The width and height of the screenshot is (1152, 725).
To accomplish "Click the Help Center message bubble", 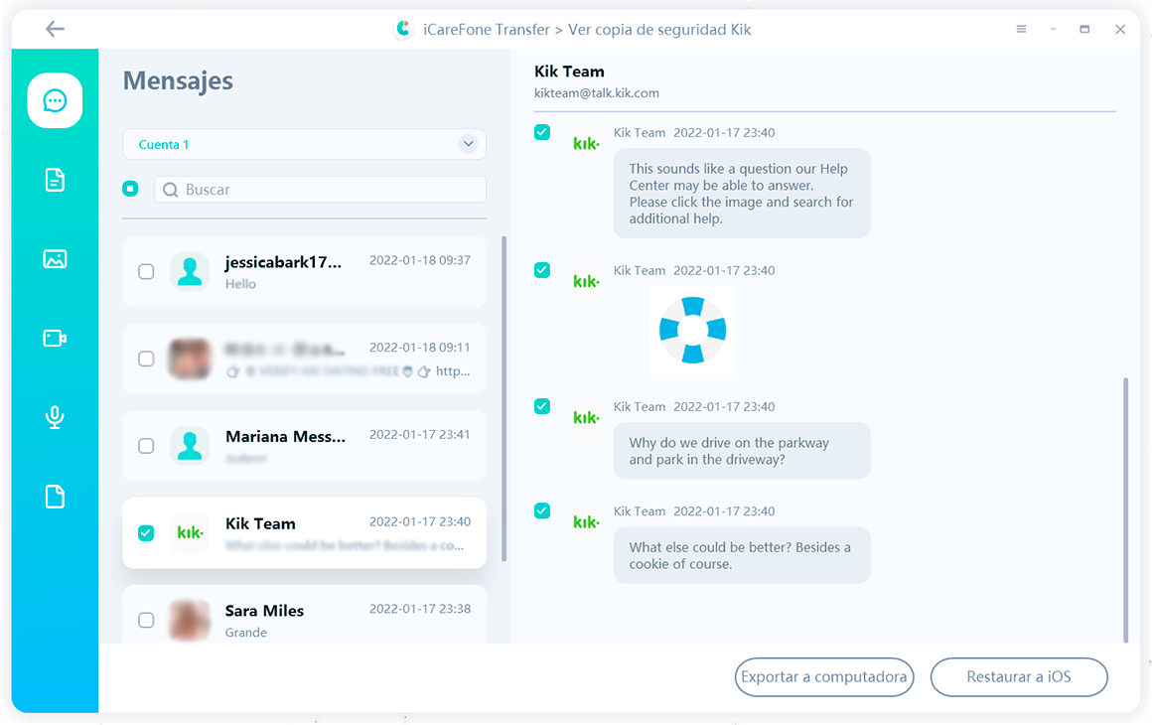I will coord(742,194).
